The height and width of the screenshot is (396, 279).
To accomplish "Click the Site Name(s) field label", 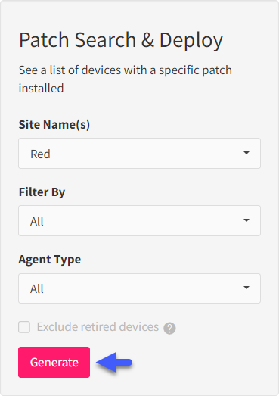I will (54, 125).
